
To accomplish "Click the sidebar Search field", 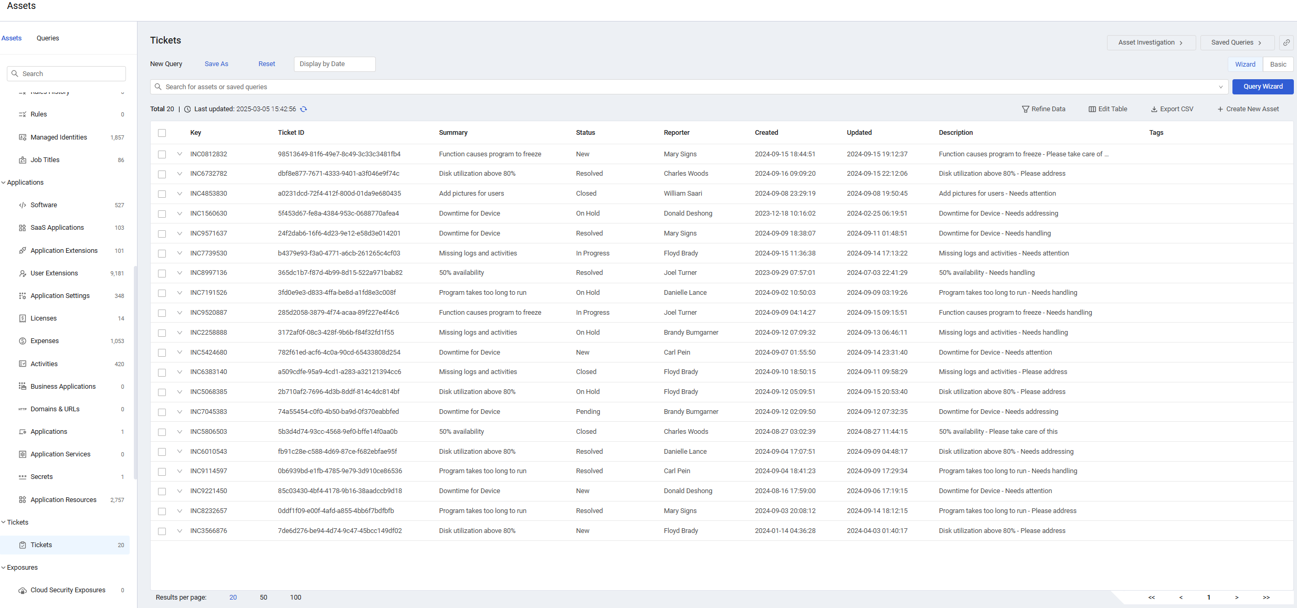I will click(x=67, y=74).
